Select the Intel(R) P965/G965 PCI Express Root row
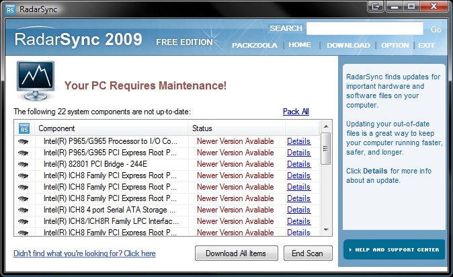This screenshot has height=277, width=453. pos(167,153)
